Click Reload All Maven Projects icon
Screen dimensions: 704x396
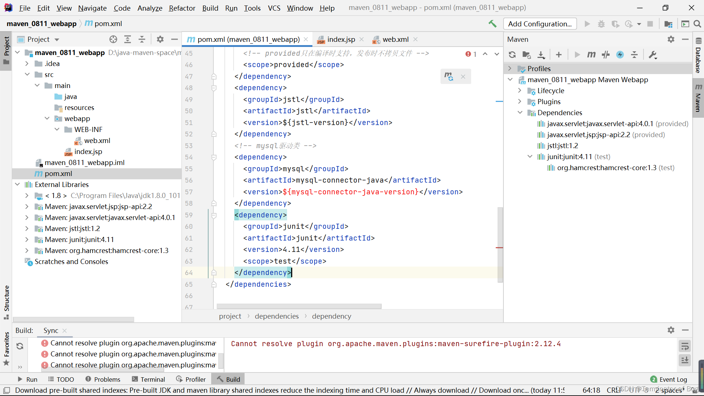click(x=512, y=55)
